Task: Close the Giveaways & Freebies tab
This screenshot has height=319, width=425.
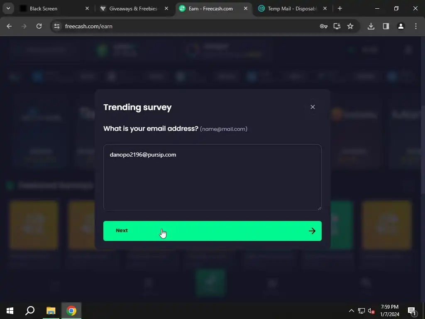Action: 166,9
